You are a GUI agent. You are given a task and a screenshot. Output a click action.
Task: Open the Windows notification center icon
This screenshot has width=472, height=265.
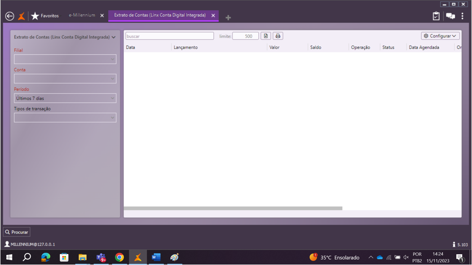pyautogui.click(x=460, y=257)
